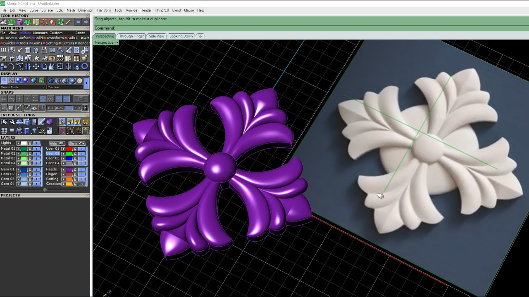Select Measure in the Main Menu

[x=41, y=33]
